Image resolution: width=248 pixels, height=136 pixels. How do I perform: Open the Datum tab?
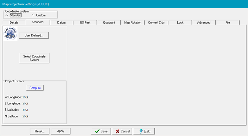(61, 22)
